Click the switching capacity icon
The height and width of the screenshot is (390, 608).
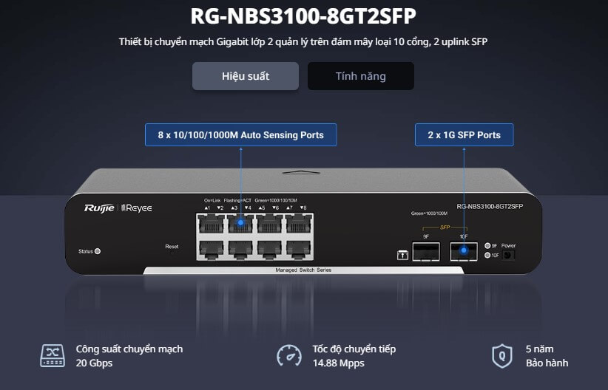tap(53, 355)
